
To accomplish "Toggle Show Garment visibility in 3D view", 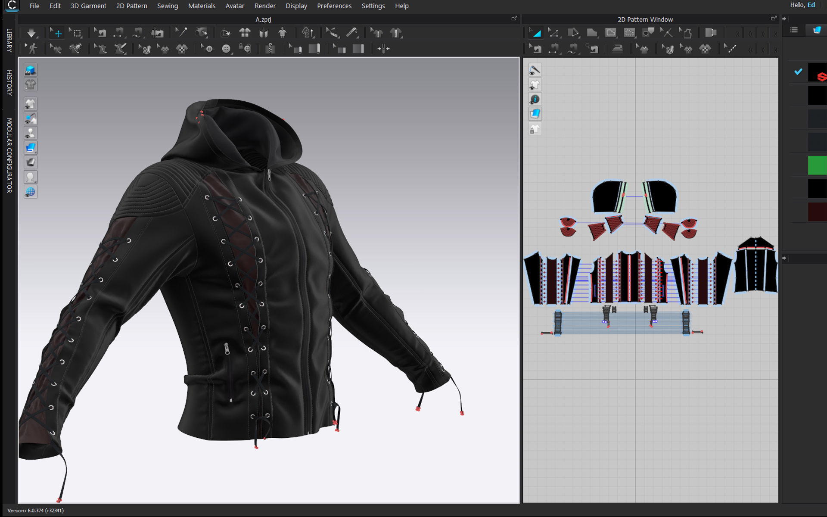I will [x=30, y=103].
